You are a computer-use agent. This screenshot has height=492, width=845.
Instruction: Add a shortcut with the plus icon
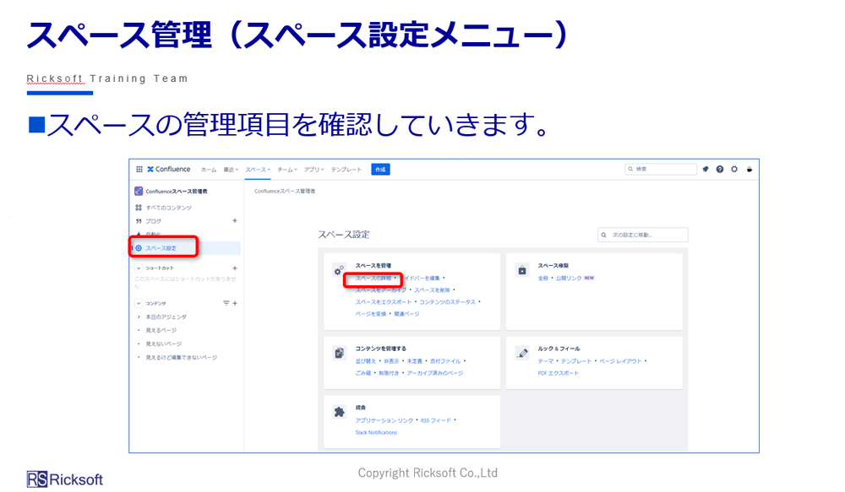235,268
